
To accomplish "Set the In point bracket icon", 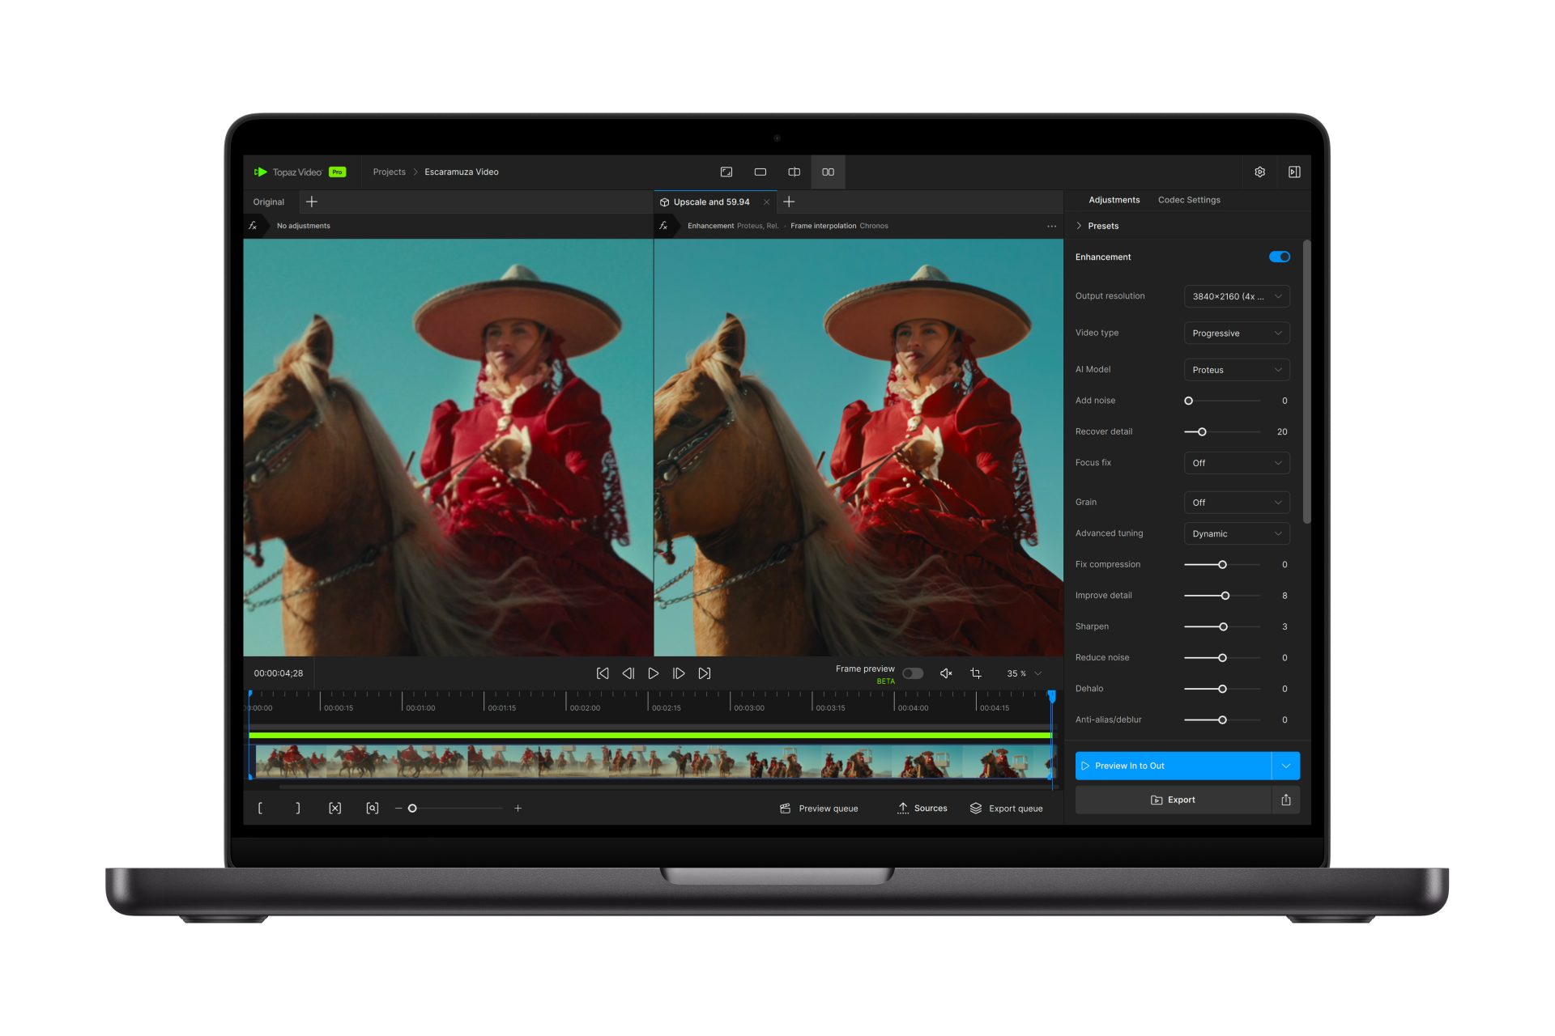I will 261,808.
